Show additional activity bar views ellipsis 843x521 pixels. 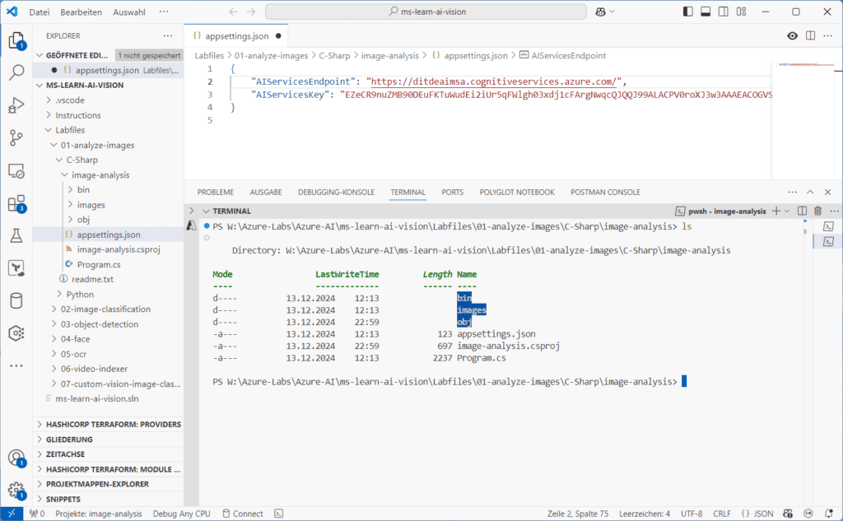16,365
